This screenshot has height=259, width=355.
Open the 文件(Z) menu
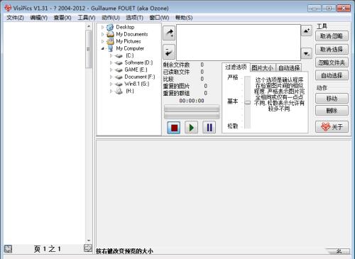pyautogui.click(x=15, y=18)
